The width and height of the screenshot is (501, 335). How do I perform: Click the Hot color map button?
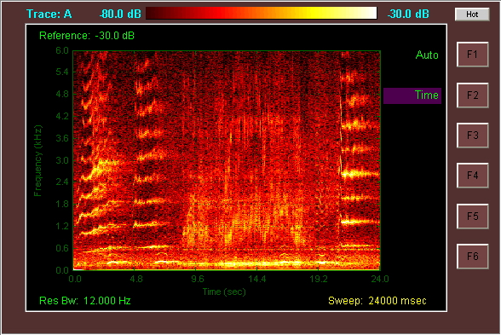click(472, 14)
